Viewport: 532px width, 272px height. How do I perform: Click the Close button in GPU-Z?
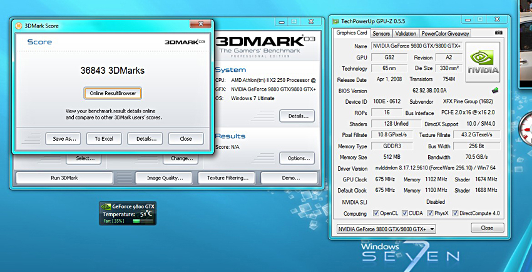(487, 228)
